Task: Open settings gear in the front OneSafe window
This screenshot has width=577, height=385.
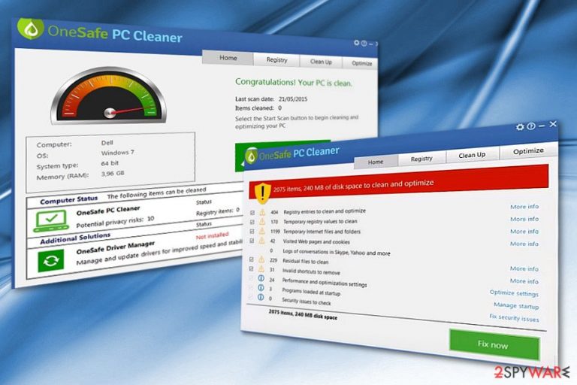Action: (x=520, y=127)
